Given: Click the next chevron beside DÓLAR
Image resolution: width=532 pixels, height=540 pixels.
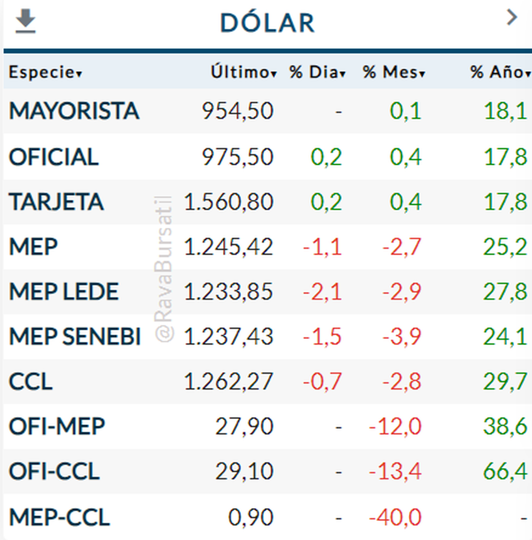Looking at the screenshot, I should click(x=512, y=18).
